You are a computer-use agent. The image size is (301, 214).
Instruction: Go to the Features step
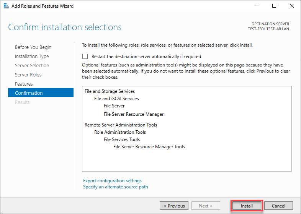(24, 84)
